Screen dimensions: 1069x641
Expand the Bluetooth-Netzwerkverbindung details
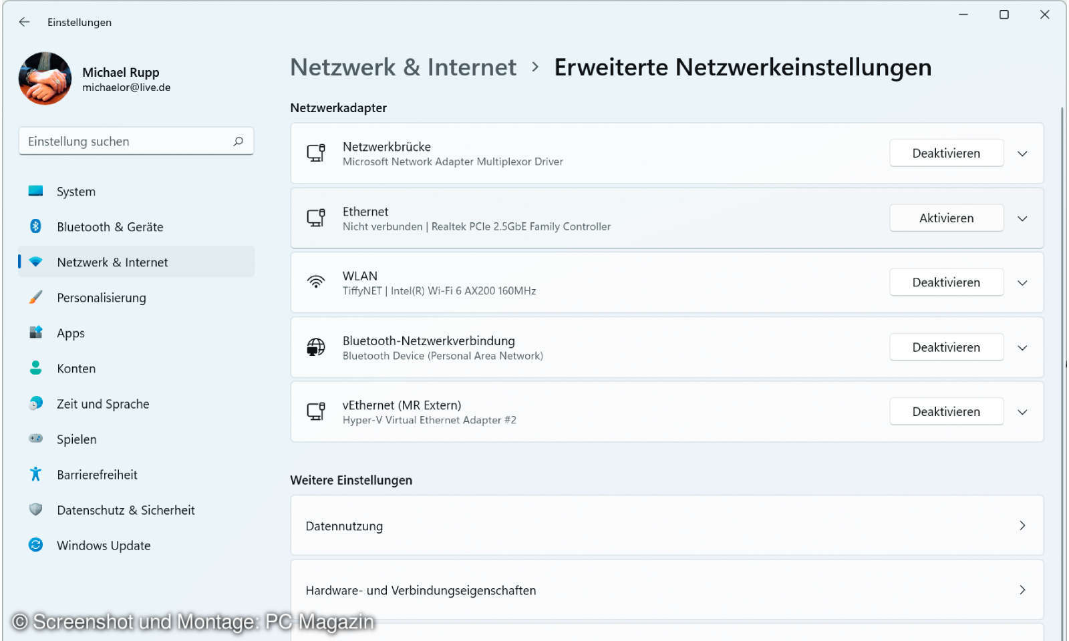coord(1022,347)
